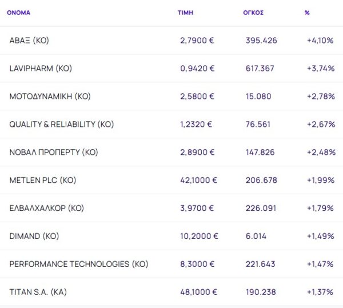Click the % change column header
Viewport: 343px width, 308px height.
point(307,13)
